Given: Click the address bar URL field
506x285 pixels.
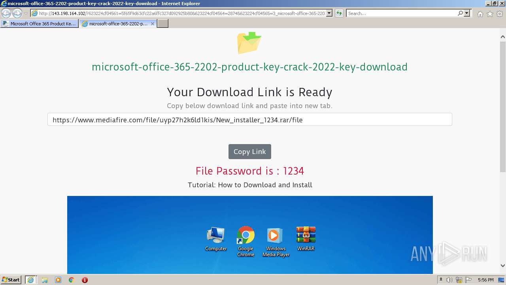Looking at the screenshot, I should point(178,13).
